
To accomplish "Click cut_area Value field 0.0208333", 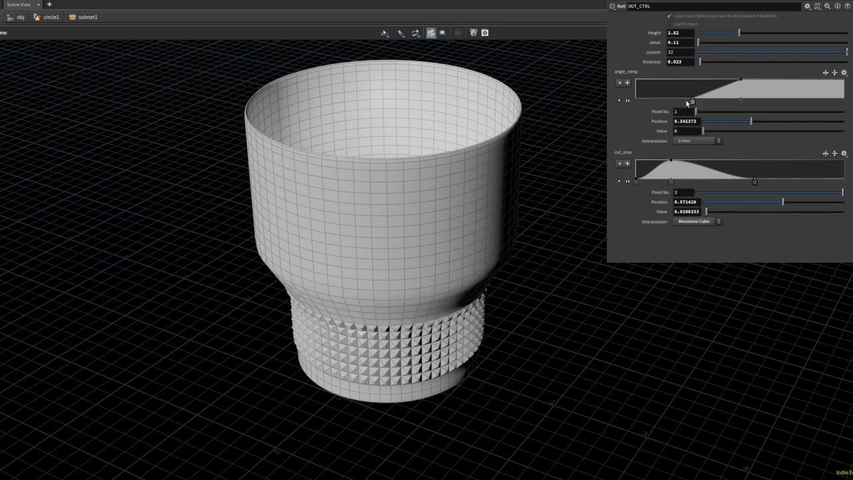I will tap(688, 212).
